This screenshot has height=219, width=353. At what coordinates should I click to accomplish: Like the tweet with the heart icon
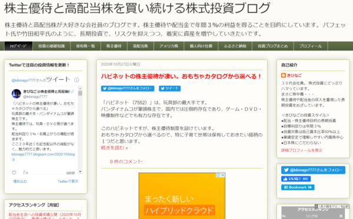coord(14,173)
